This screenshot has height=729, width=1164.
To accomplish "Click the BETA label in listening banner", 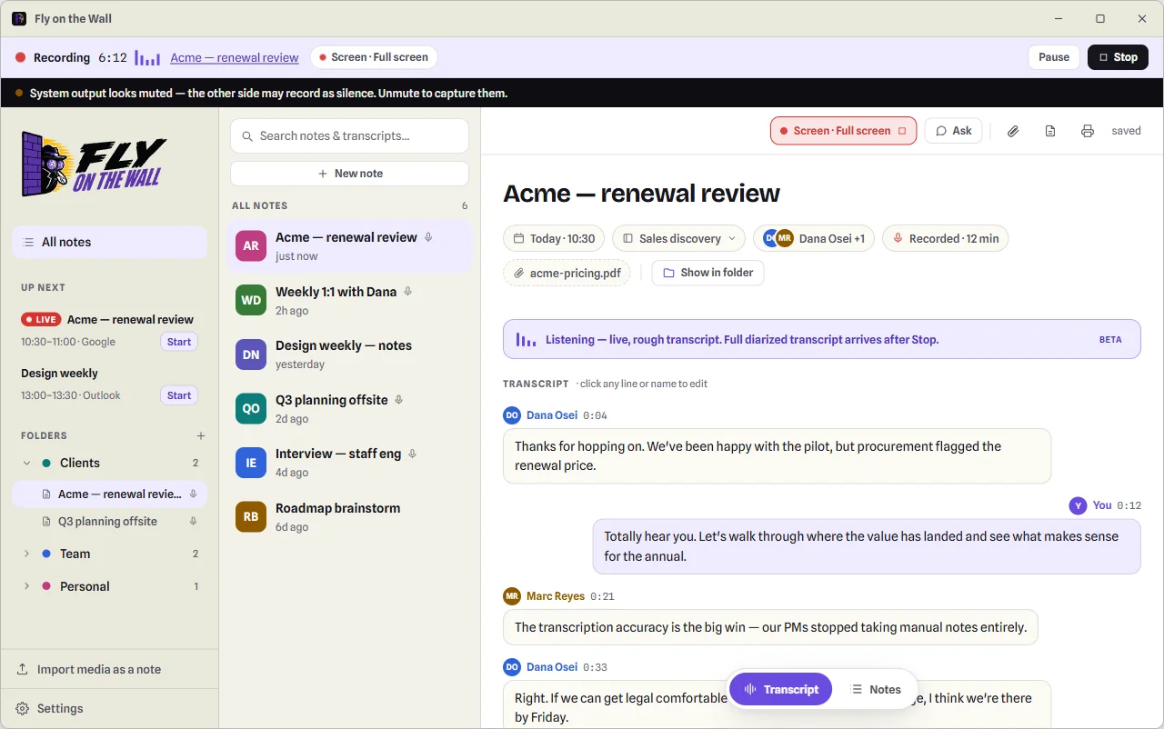I will [1110, 340].
